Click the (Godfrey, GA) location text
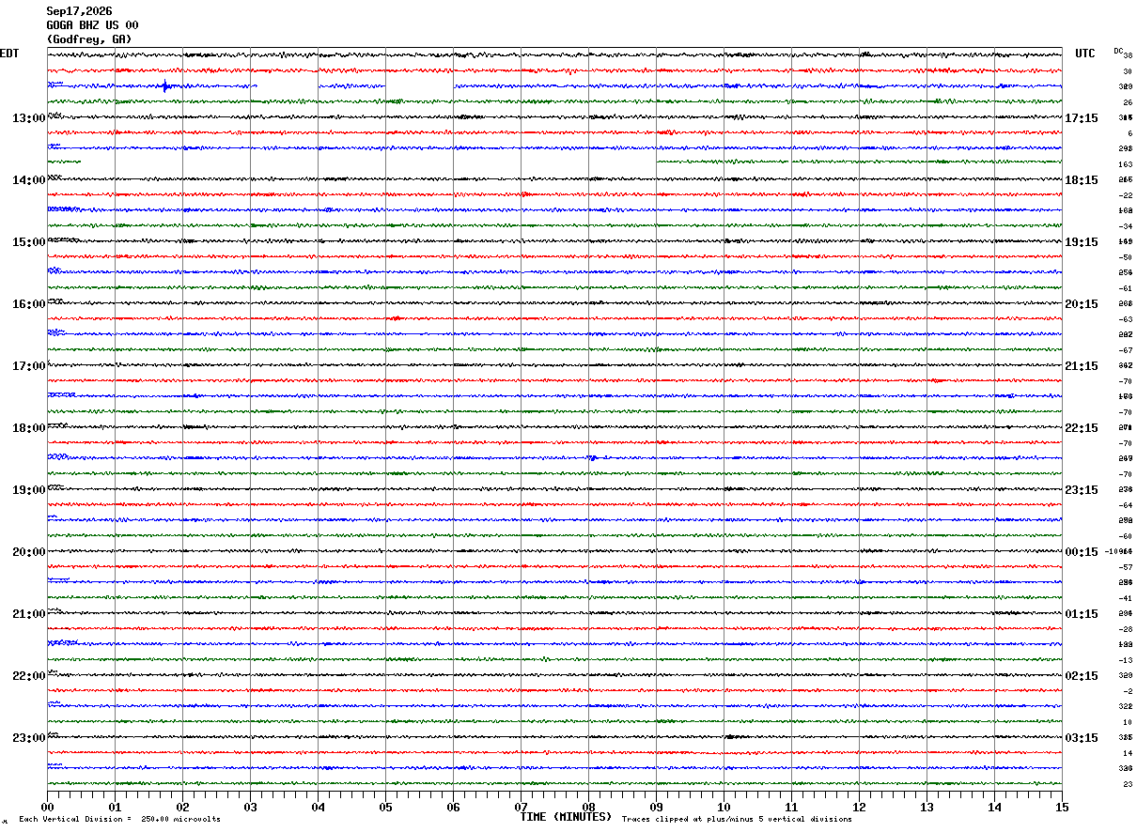 click(x=89, y=39)
